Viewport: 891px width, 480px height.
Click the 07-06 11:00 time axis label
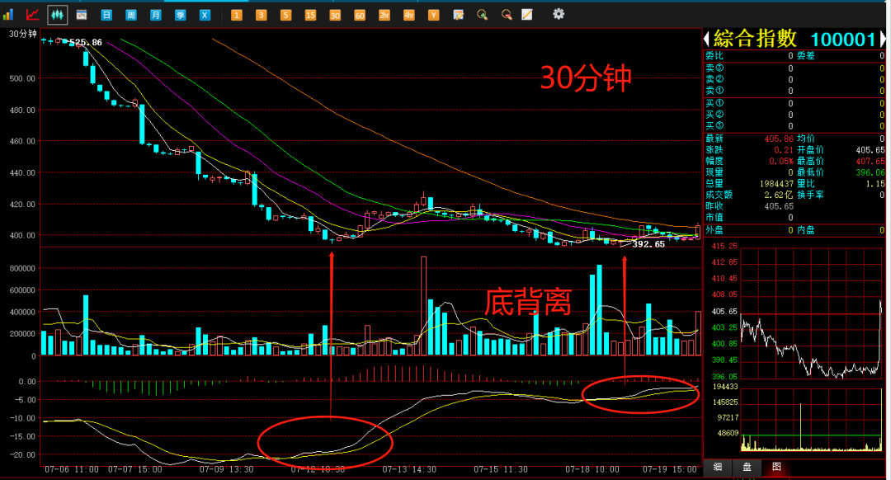click(x=72, y=470)
